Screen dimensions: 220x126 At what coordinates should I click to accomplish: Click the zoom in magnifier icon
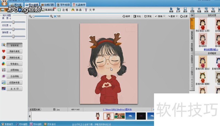[51, 16]
